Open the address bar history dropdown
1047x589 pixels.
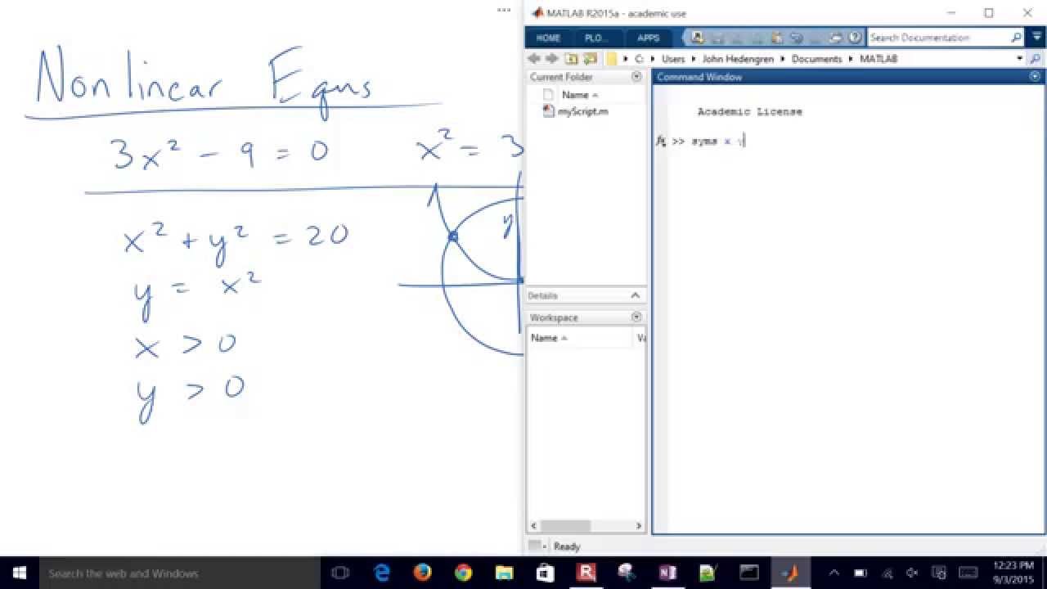click(1019, 59)
